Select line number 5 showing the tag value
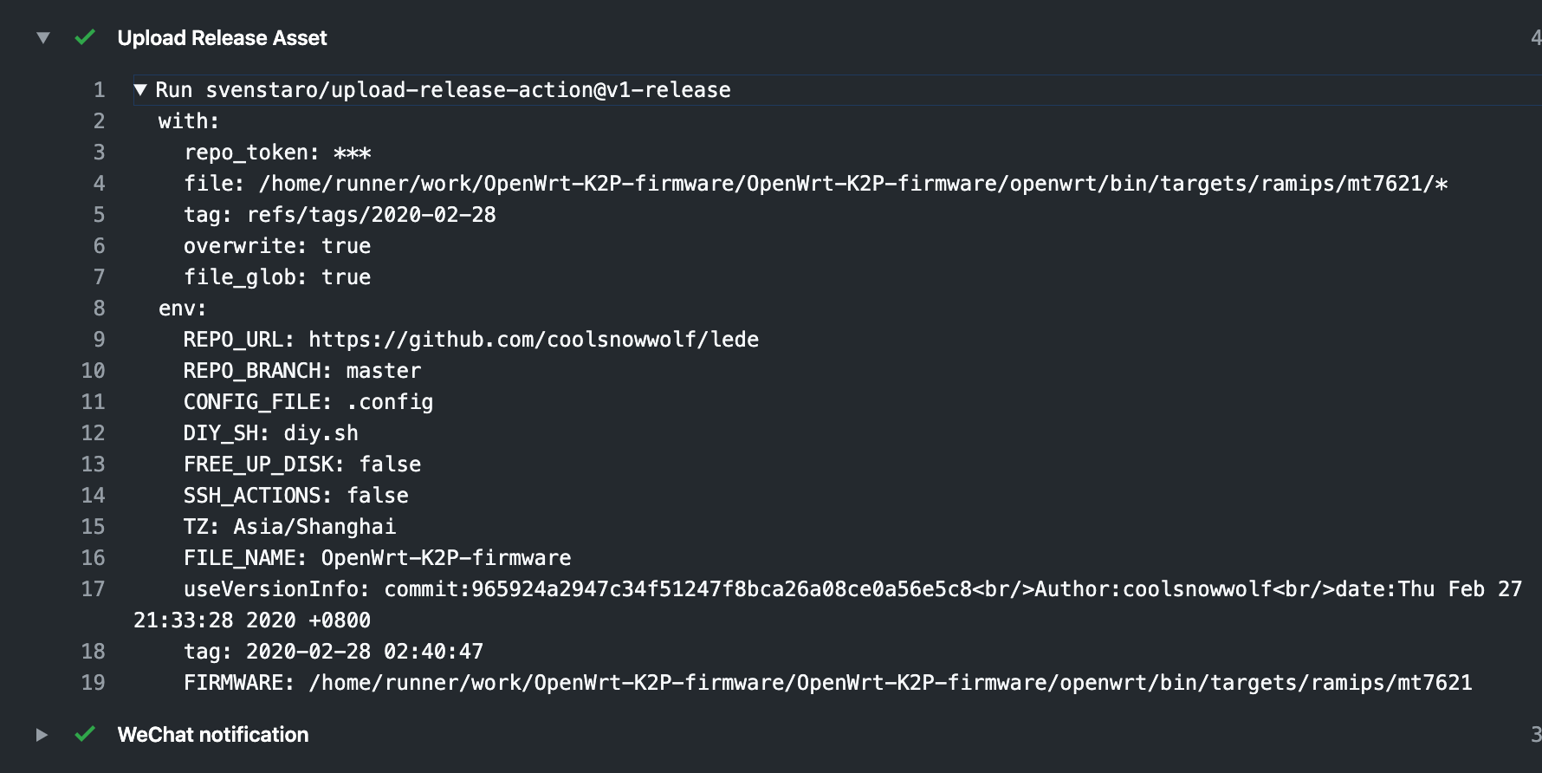The width and height of the screenshot is (1542, 773). tap(98, 214)
